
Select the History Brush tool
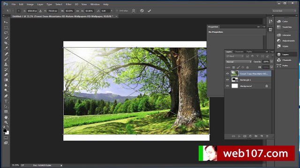click(x=6, y=70)
